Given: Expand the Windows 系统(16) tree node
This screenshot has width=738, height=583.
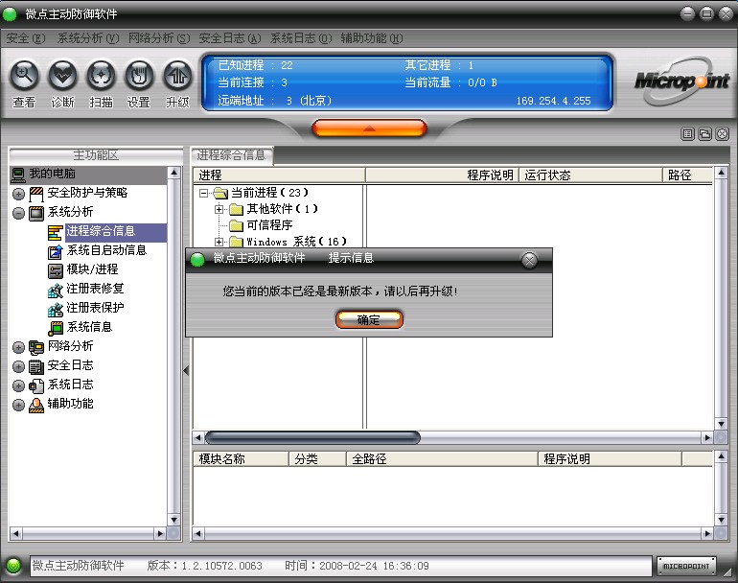Looking at the screenshot, I should tap(219, 242).
